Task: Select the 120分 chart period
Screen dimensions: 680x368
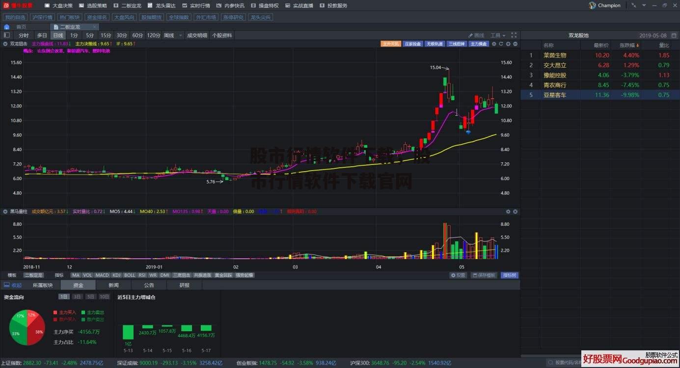Action: pos(154,35)
